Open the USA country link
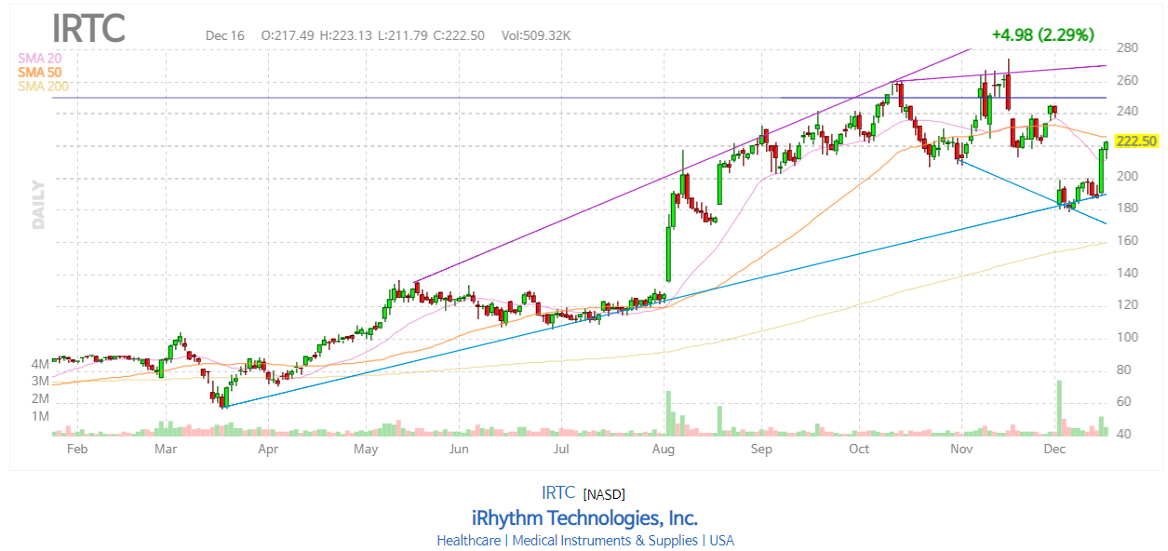This screenshot has width=1168, height=551. point(721,540)
